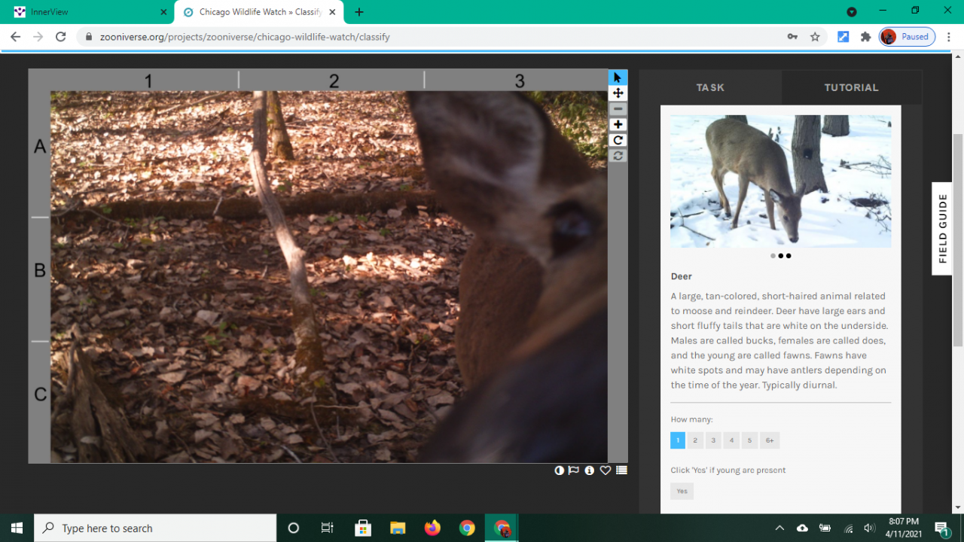The image size is (964, 542).
Task: Open Chrome profile Paused button
Action: click(x=908, y=36)
